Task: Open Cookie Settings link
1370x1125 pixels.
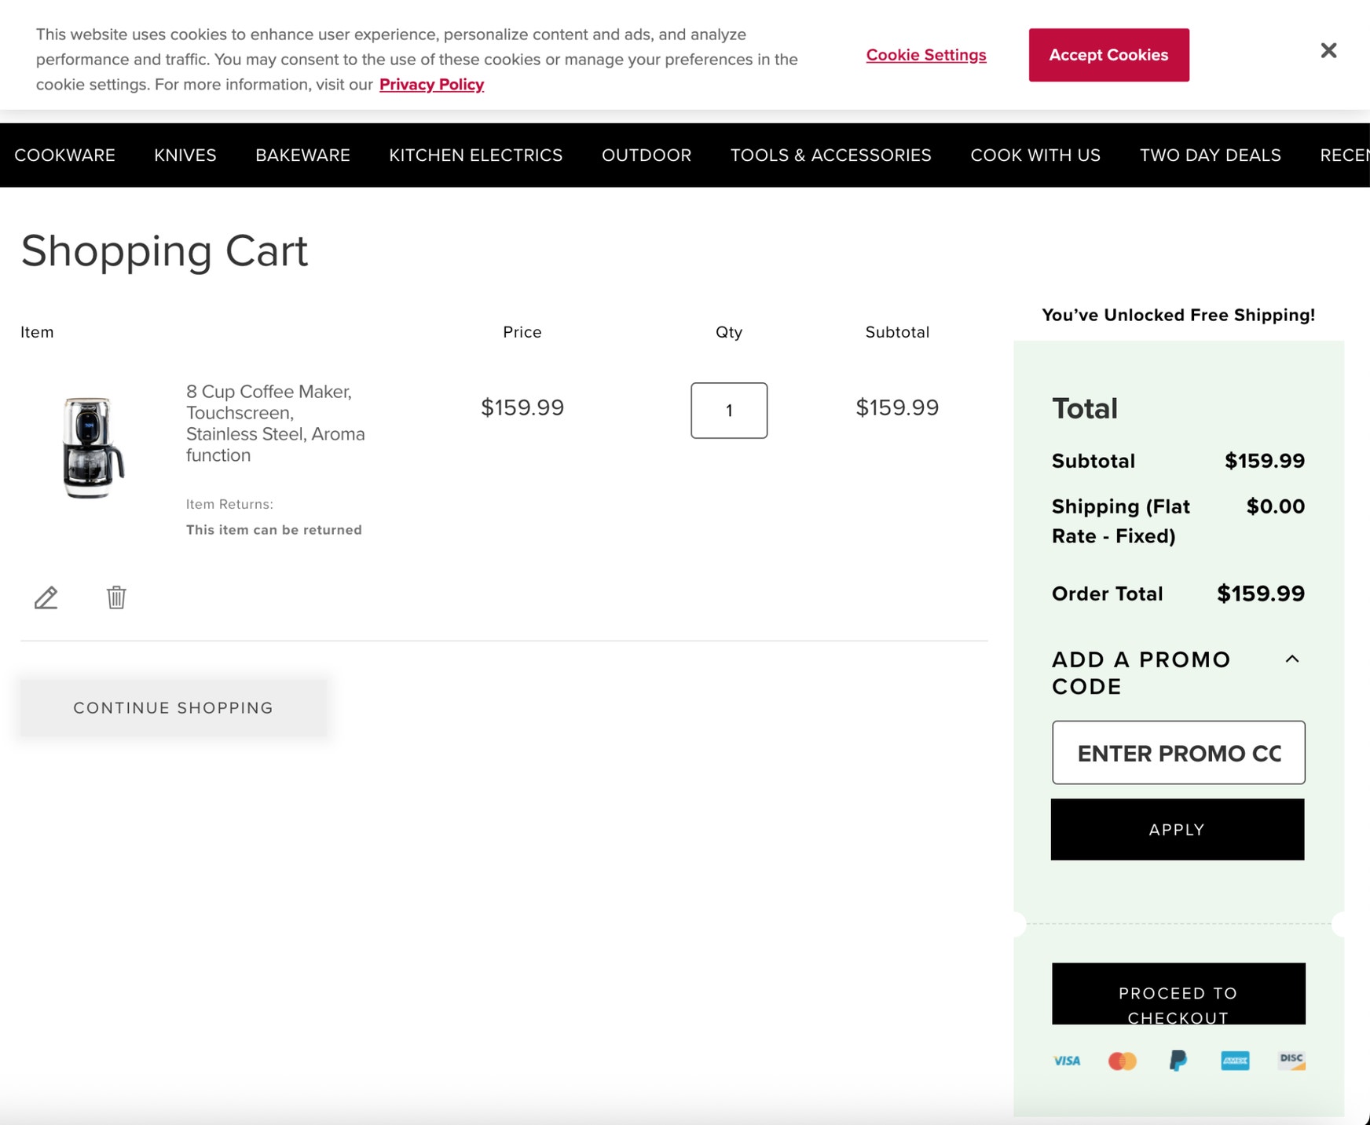Action: tap(926, 55)
